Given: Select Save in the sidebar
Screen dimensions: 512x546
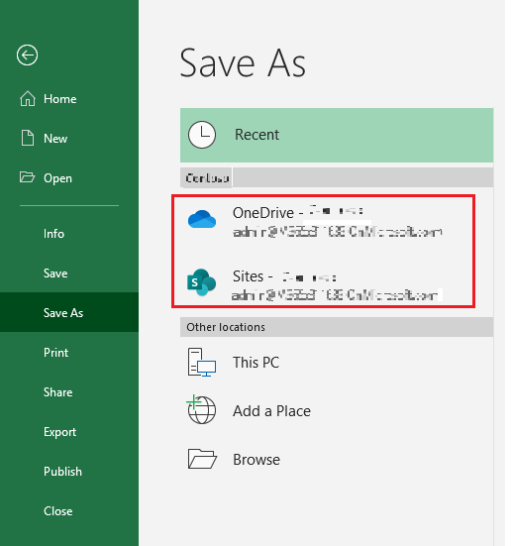Looking at the screenshot, I should click(x=69, y=273).
